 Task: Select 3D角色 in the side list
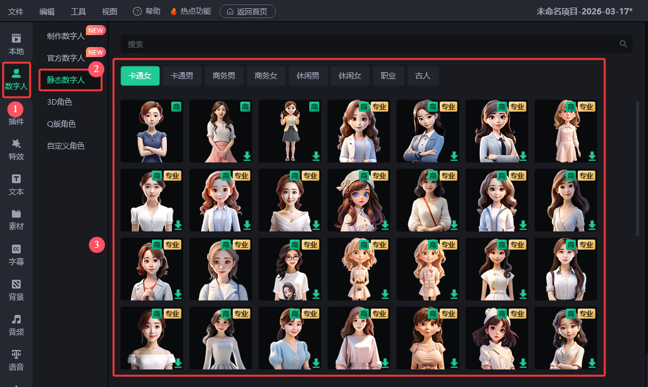point(60,102)
